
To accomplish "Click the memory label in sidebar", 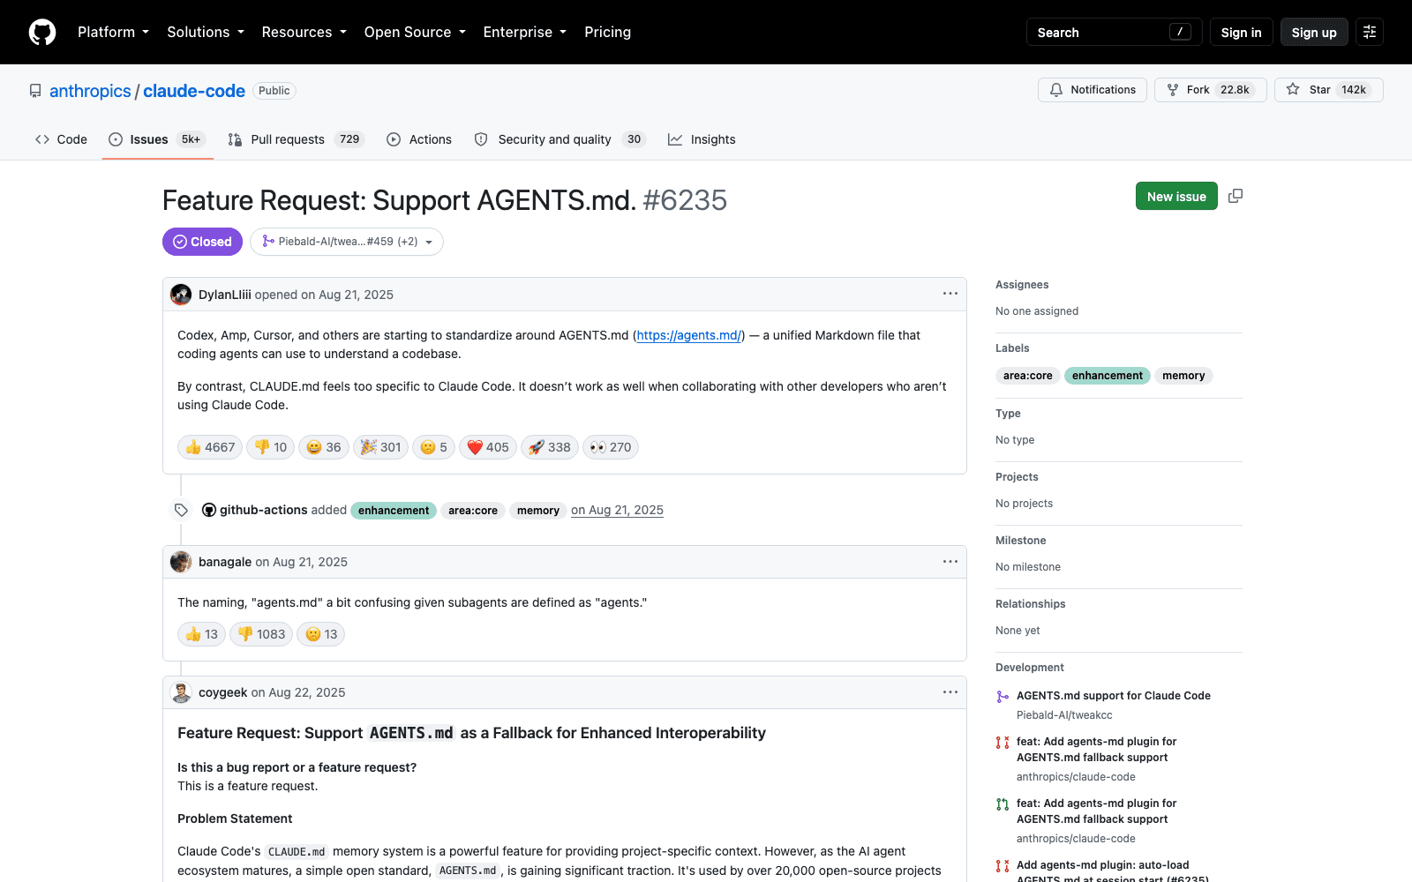I will pos(1183,376).
